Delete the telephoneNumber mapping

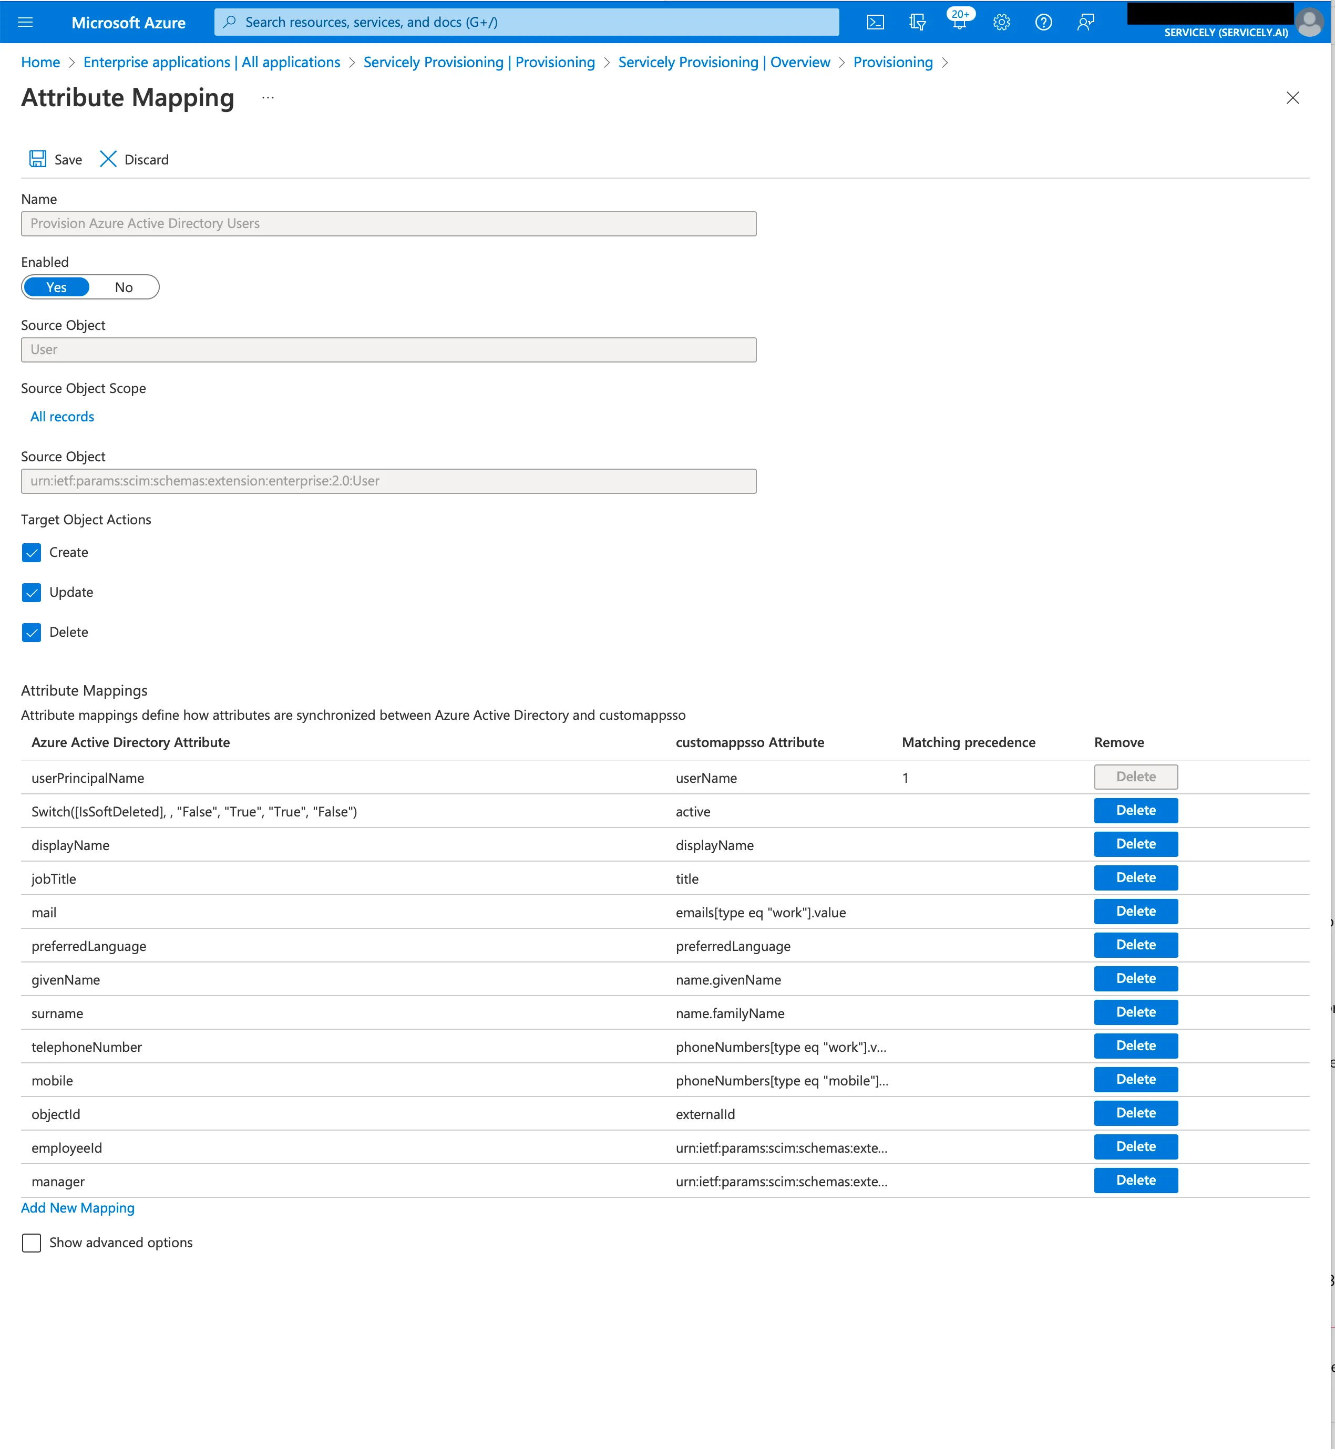click(1136, 1046)
